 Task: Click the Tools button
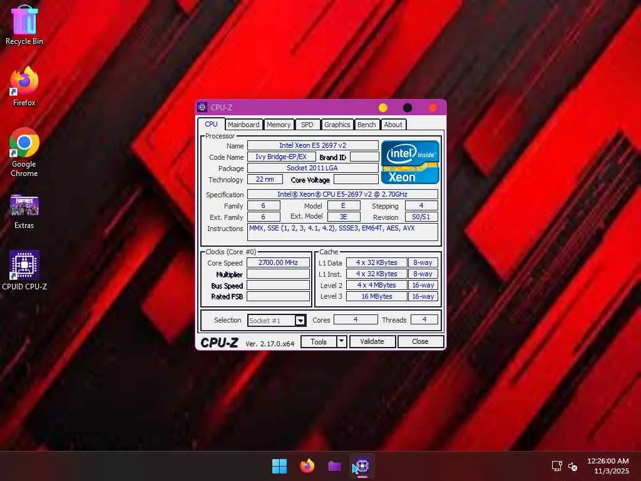[319, 341]
